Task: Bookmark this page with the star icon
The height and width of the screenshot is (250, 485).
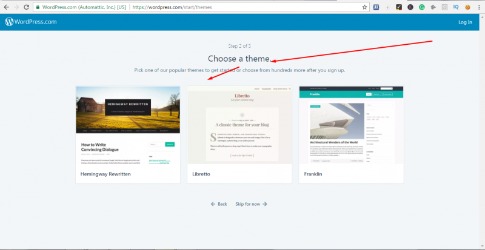Action: click(365, 7)
